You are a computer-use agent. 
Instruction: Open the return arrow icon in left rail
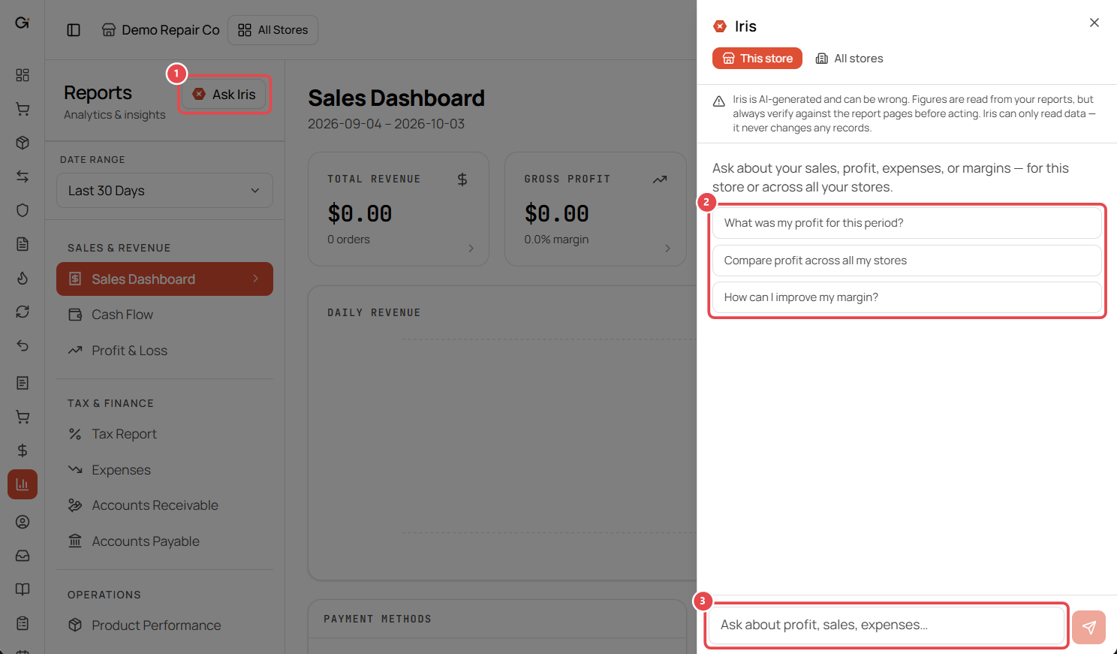point(23,345)
